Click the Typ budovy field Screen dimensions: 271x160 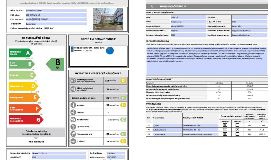tap(56, 24)
